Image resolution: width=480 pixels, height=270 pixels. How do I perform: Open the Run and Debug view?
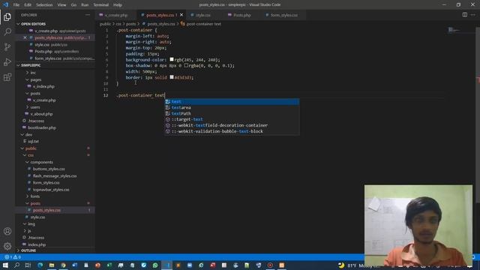(7, 61)
